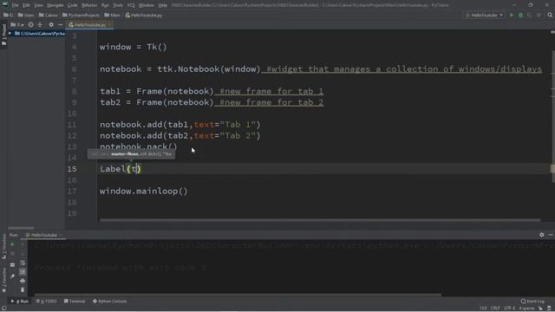Rerun the program from Run panel green arrow

tap(12, 244)
